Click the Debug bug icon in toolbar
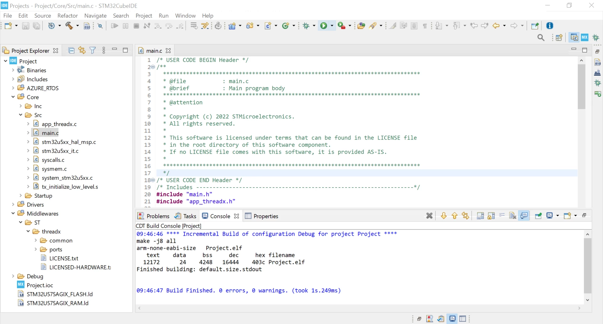The width and height of the screenshot is (603, 324). 306,26
